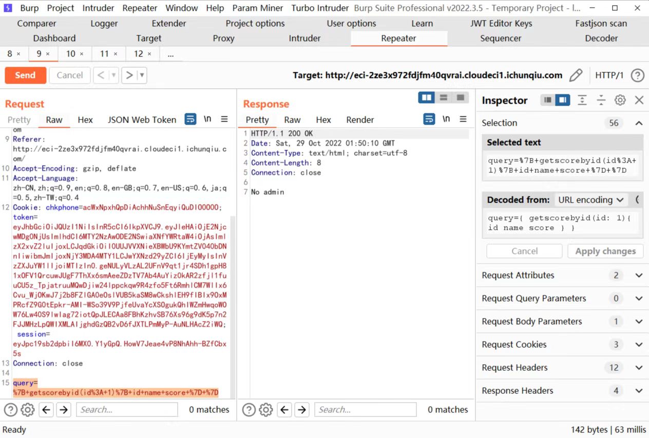This screenshot has width=649, height=438.
Task: Open the Turbo Intruder menu
Action: (320, 8)
